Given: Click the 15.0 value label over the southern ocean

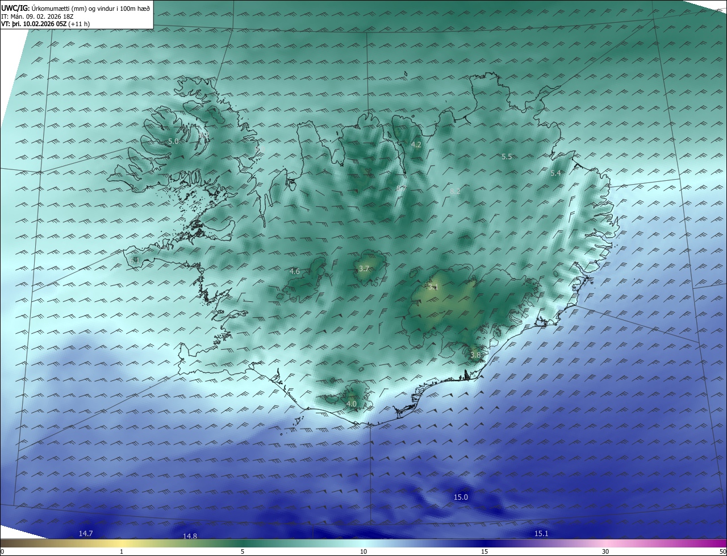Looking at the screenshot, I should tap(461, 497).
